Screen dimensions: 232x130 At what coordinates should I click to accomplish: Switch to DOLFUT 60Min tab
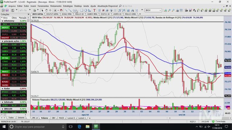[x=52, y=14]
